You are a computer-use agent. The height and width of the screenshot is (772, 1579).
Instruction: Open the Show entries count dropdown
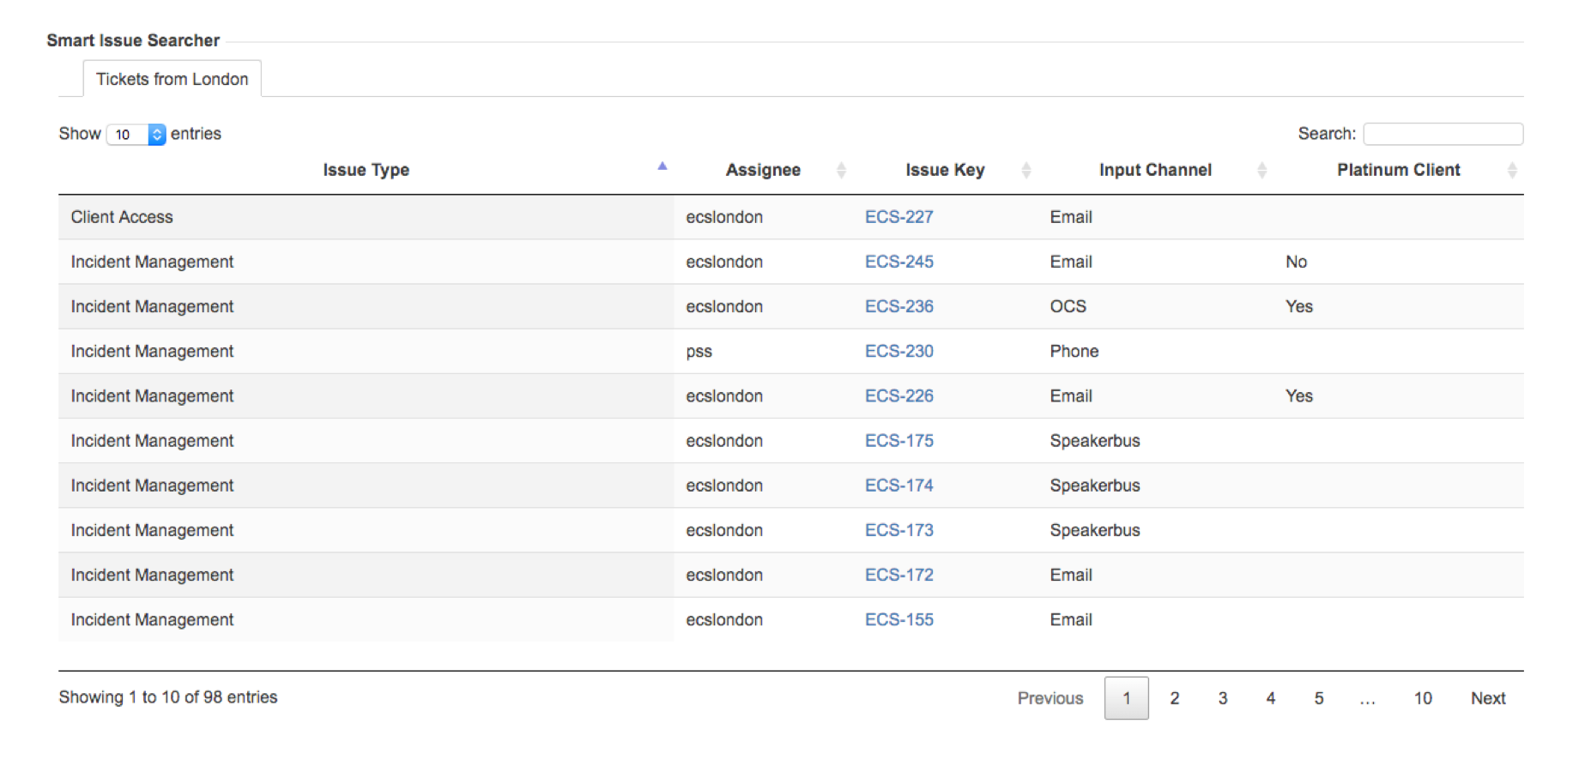pos(136,135)
